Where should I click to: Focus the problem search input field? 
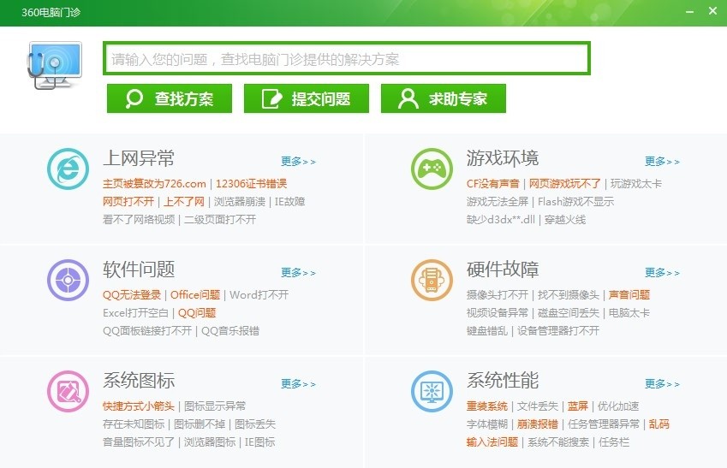point(347,59)
